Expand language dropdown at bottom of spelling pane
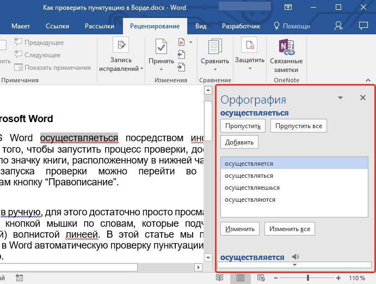This screenshot has width=376, height=284. coord(295,265)
